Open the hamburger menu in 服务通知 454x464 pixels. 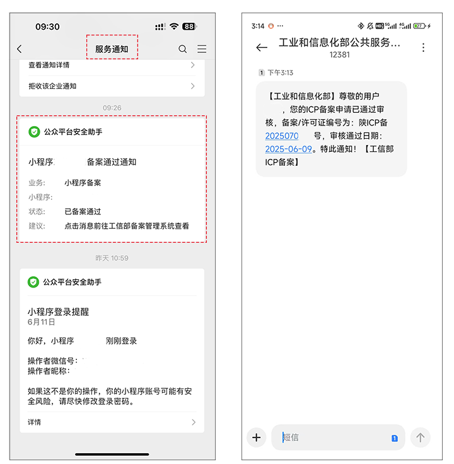[x=202, y=49]
